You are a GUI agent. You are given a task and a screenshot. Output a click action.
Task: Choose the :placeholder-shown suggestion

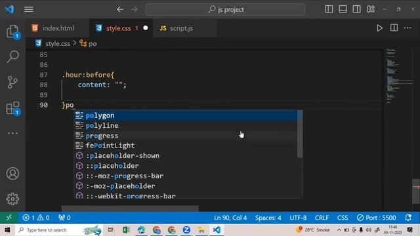(x=186, y=156)
